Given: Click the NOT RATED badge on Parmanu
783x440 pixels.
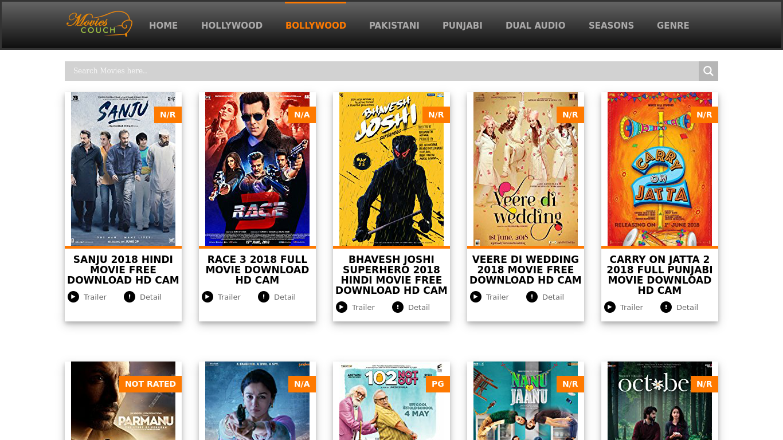Looking at the screenshot, I should pyautogui.click(x=150, y=384).
